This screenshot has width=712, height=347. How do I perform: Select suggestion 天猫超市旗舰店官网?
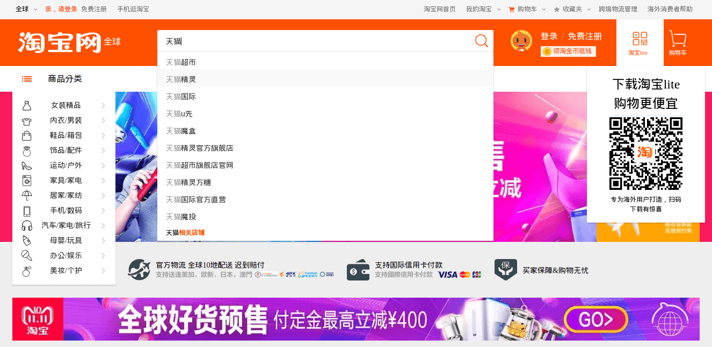325,165
